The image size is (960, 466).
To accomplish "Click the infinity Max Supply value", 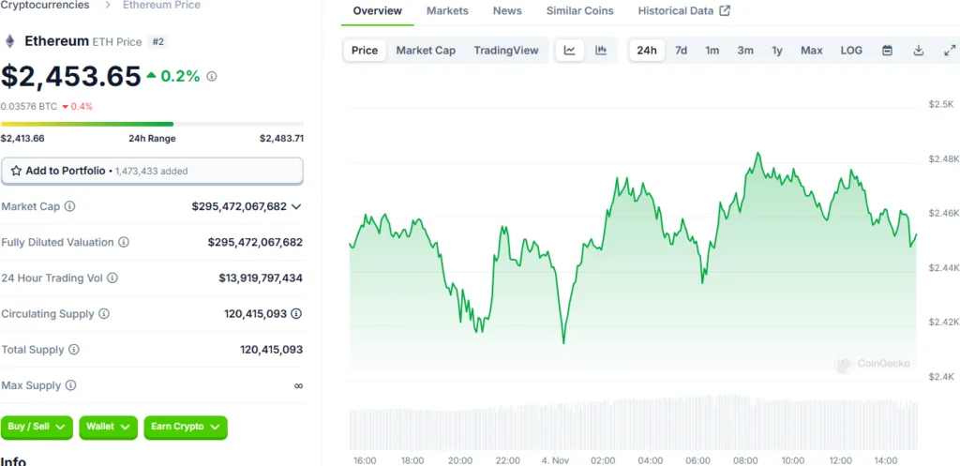I will tap(298, 385).
